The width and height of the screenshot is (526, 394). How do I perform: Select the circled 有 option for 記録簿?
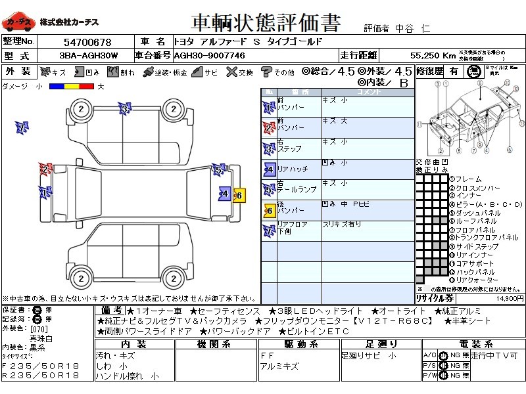(37, 319)
